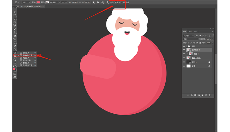Click the lock position icon
Viewport: 230px width, 132px height.
[194, 43]
